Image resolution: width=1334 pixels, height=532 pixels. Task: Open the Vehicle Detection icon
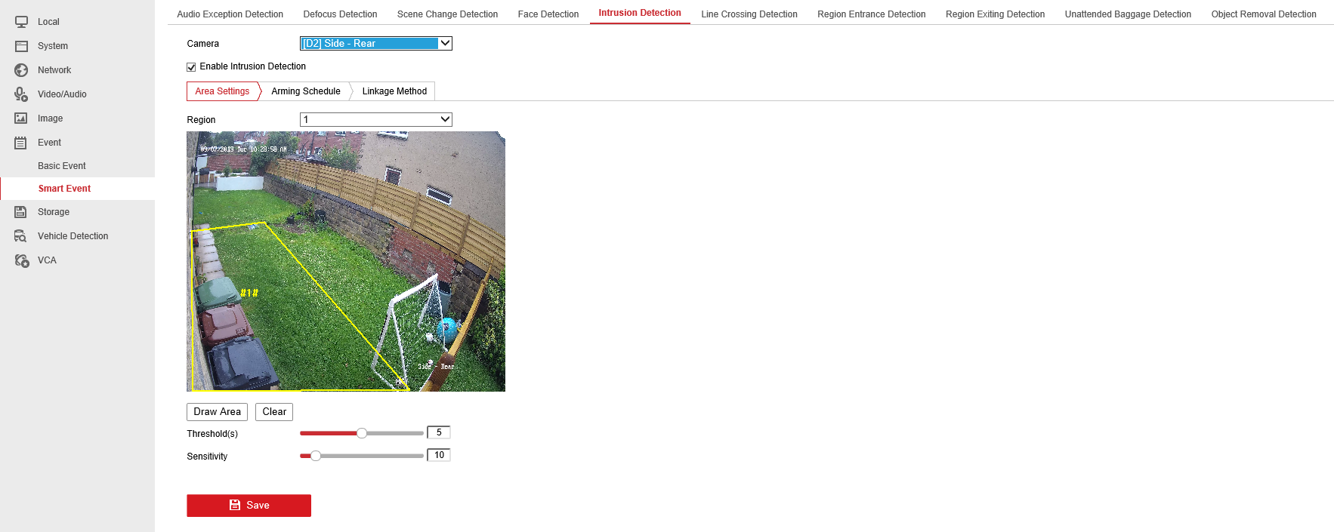tap(21, 236)
